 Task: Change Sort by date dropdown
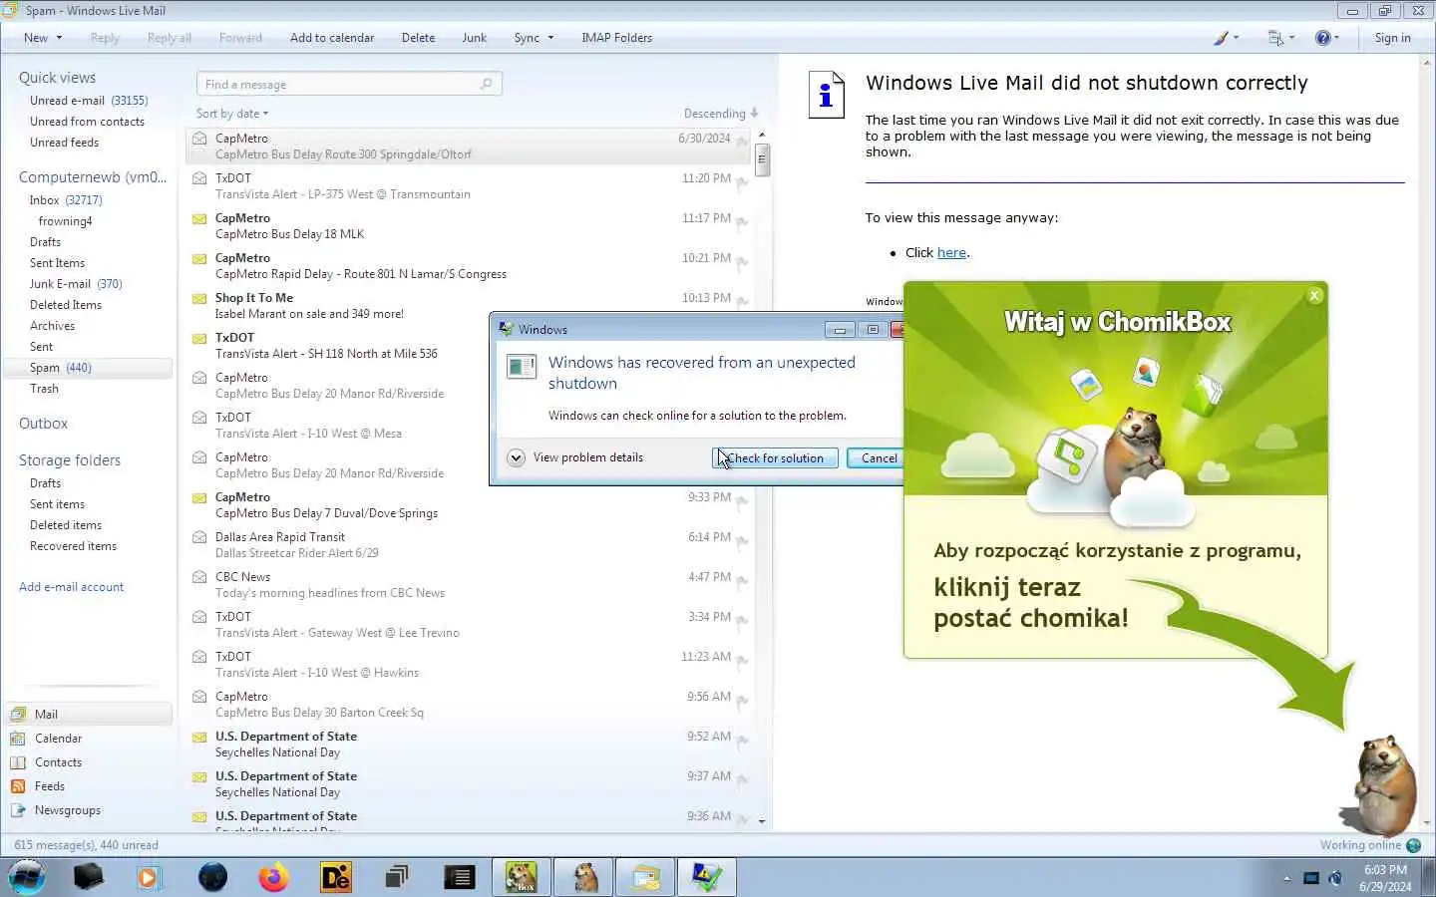click(232, 114)
